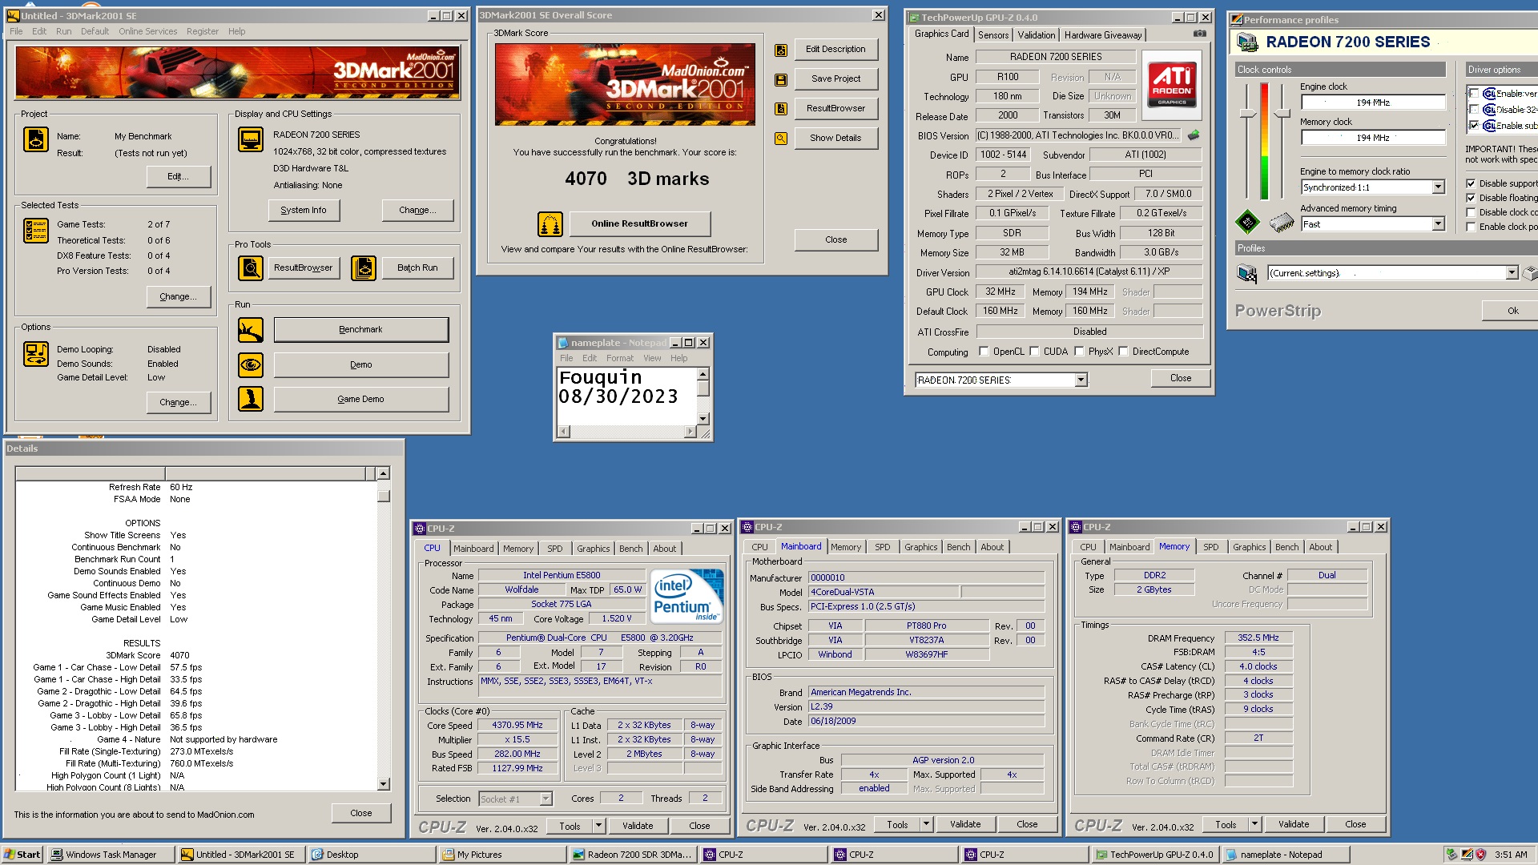
Task: Click the Details list scroll down arrow
Action: [383, 784]
